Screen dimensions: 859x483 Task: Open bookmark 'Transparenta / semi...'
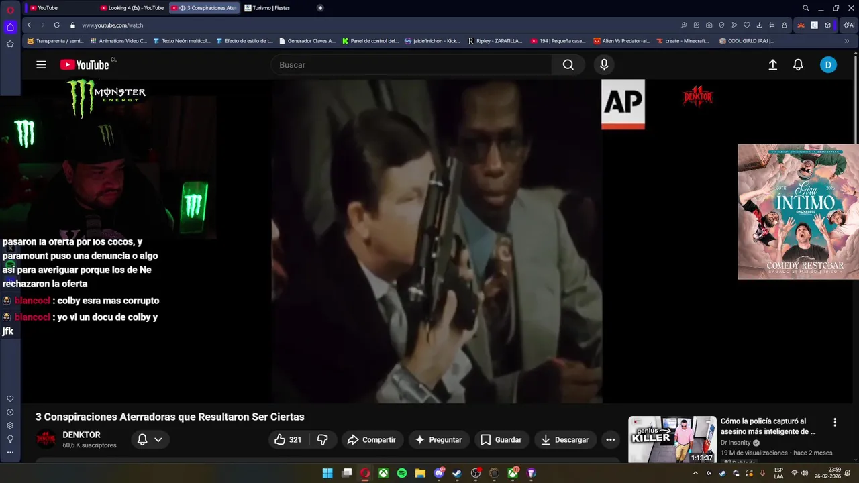[55, 41]
